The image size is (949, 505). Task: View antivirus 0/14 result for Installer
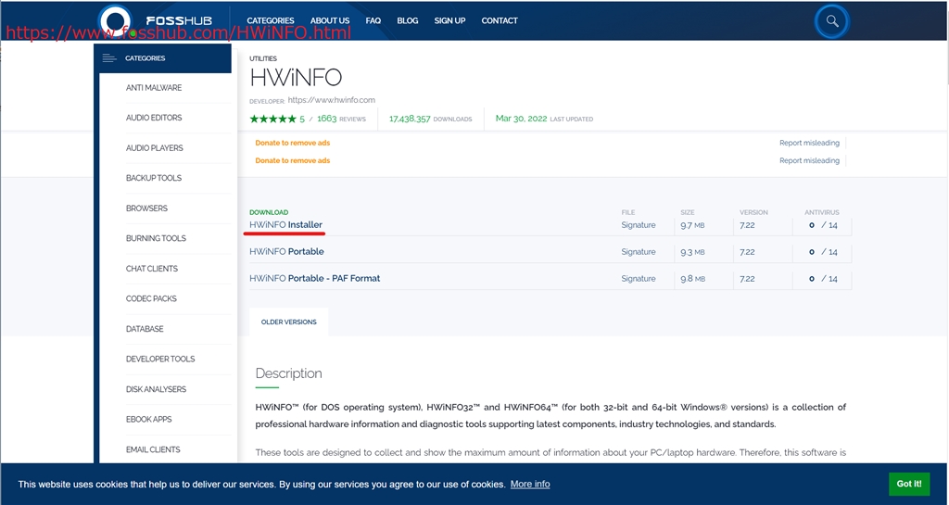tap(823, 225)
